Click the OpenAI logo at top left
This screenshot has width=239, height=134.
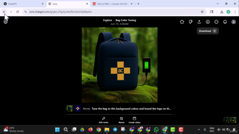[x=6, y=22]
